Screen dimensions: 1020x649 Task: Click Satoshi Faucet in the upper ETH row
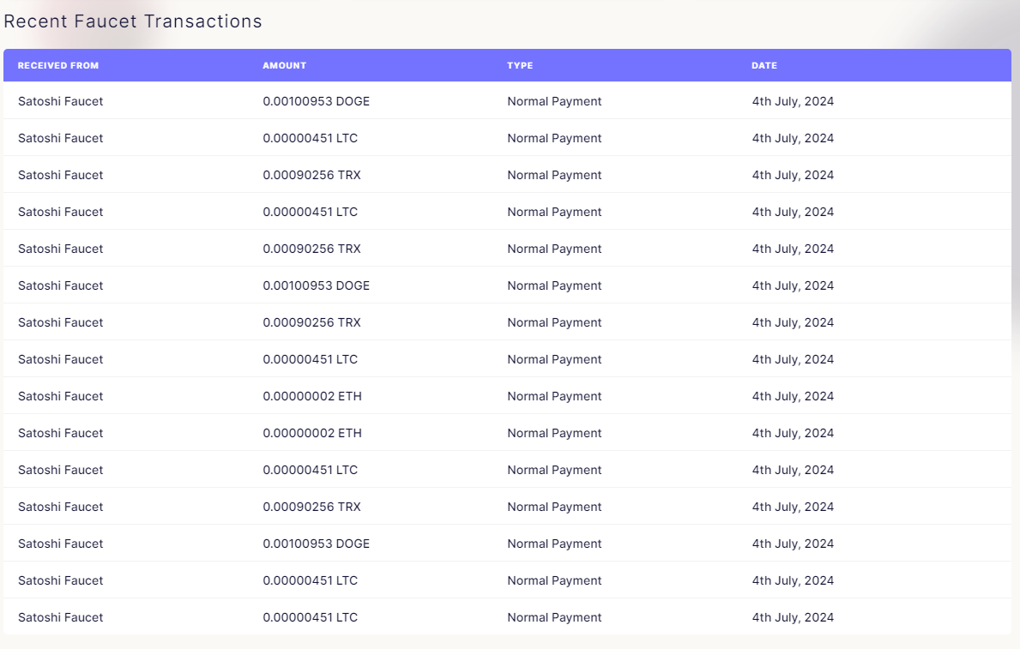[x=61, y=397]
